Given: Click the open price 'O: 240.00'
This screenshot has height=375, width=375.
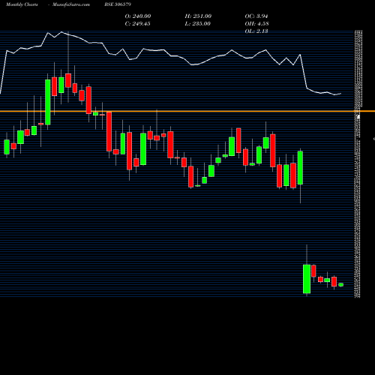Looking at the screenshot, I should [138, 16].
